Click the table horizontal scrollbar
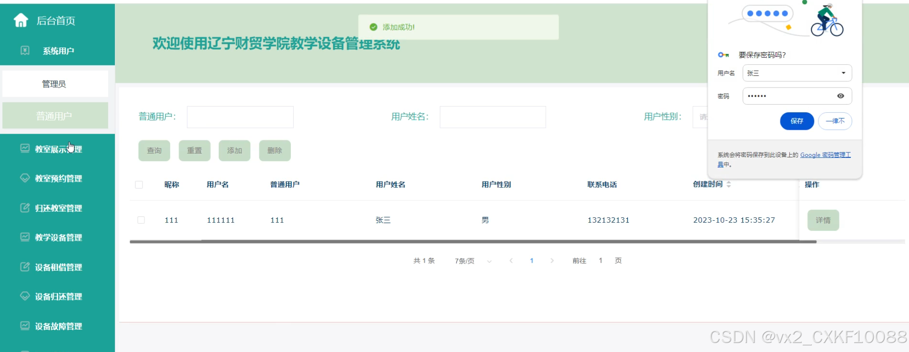This screenshot has height=352, width=909. 473,242
